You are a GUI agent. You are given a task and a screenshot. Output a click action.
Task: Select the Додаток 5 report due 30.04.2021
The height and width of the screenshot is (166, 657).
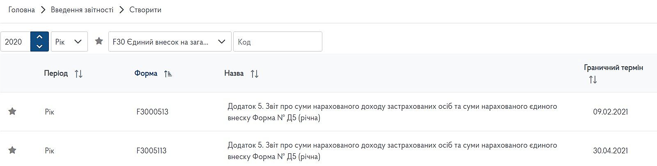392,151
